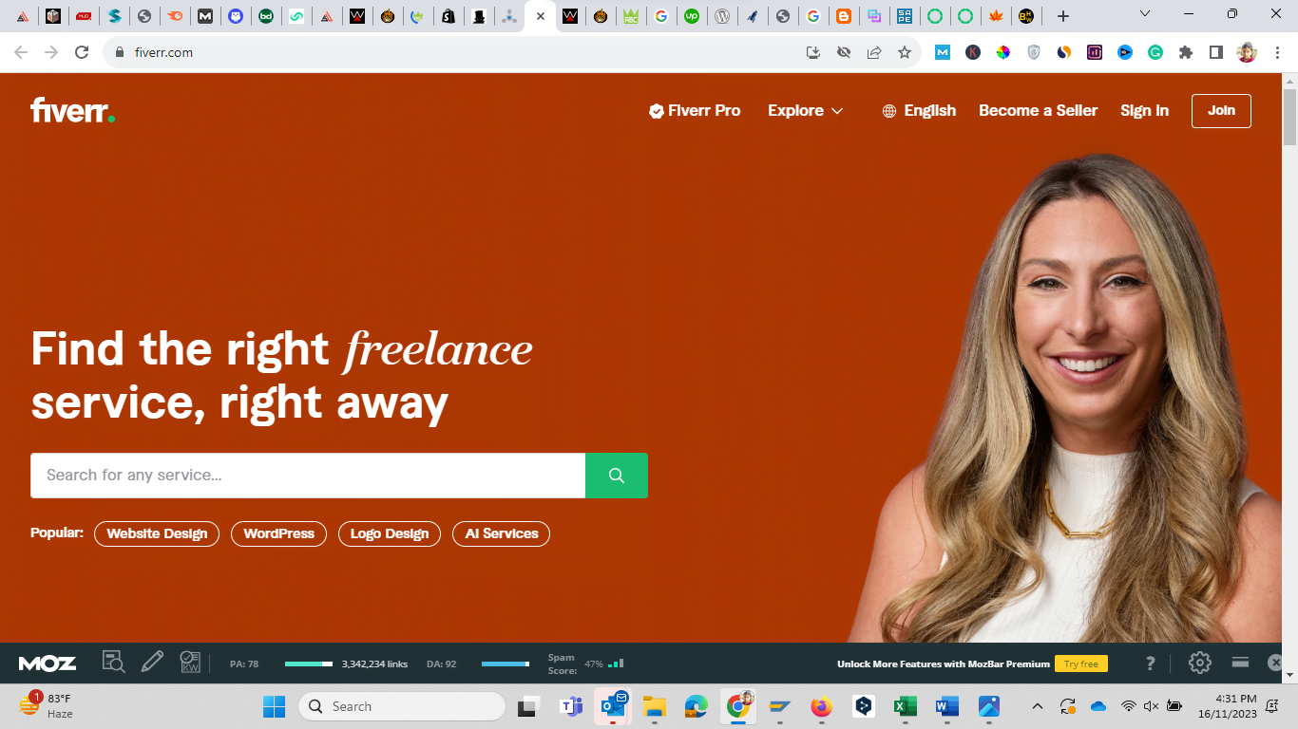This screenshot has width=1298, height=729.
Task: Select the Logo Design popular tag
Action: click(390, 533)
